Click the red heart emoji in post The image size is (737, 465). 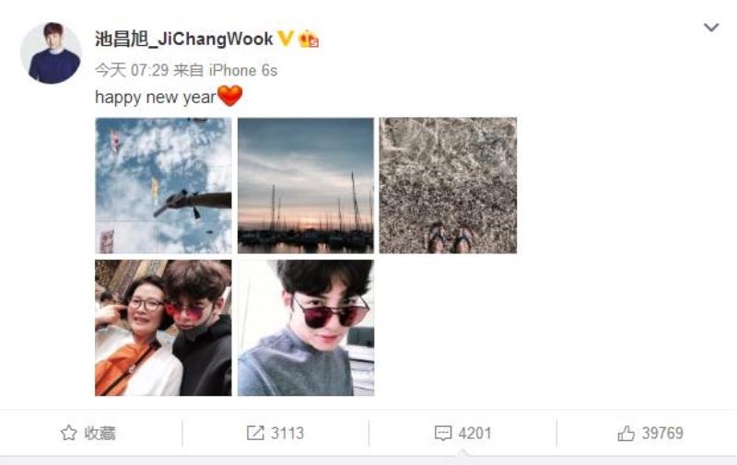(229, 96)
